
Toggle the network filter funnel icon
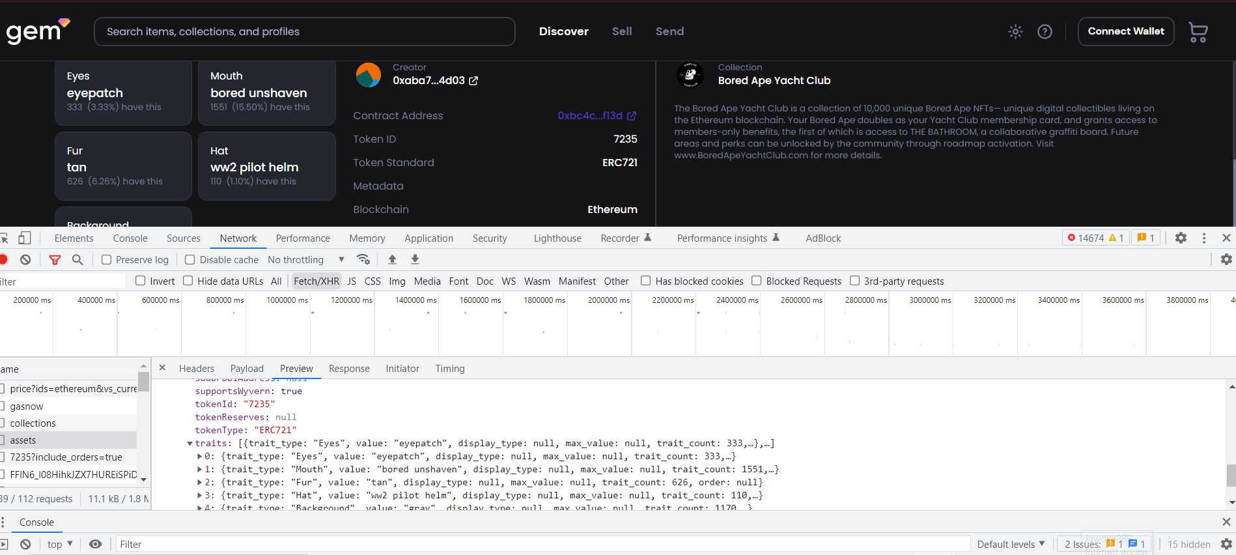(x=55, y=259)
